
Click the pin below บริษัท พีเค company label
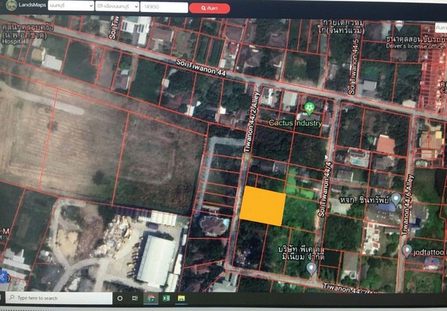pyautogui.click(x=312, y=267)
